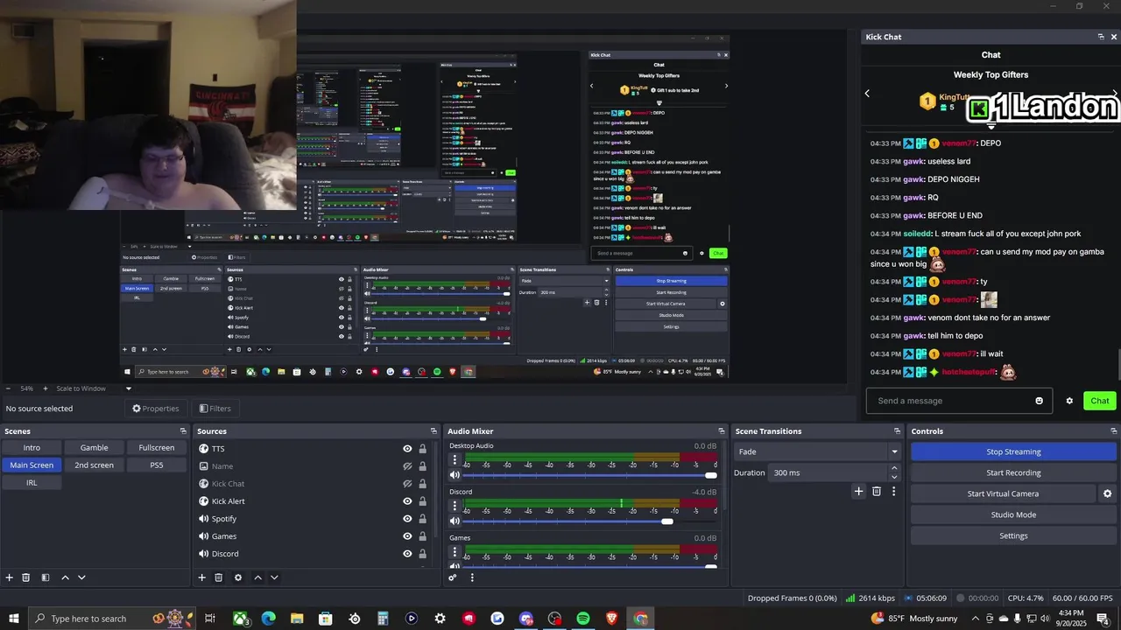The image size is (1121, 630).
Task: Pop out the Kick Chat dock
Action: coord(1101,37)
